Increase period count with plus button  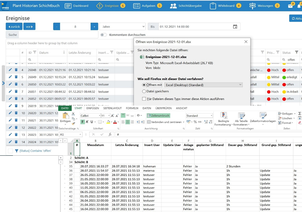coord(94,26)
